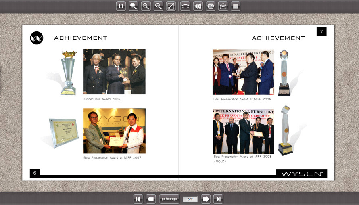Screen dimensions: 359x205
Task: Print the pages with the printer icon
Action: [211, 6]
